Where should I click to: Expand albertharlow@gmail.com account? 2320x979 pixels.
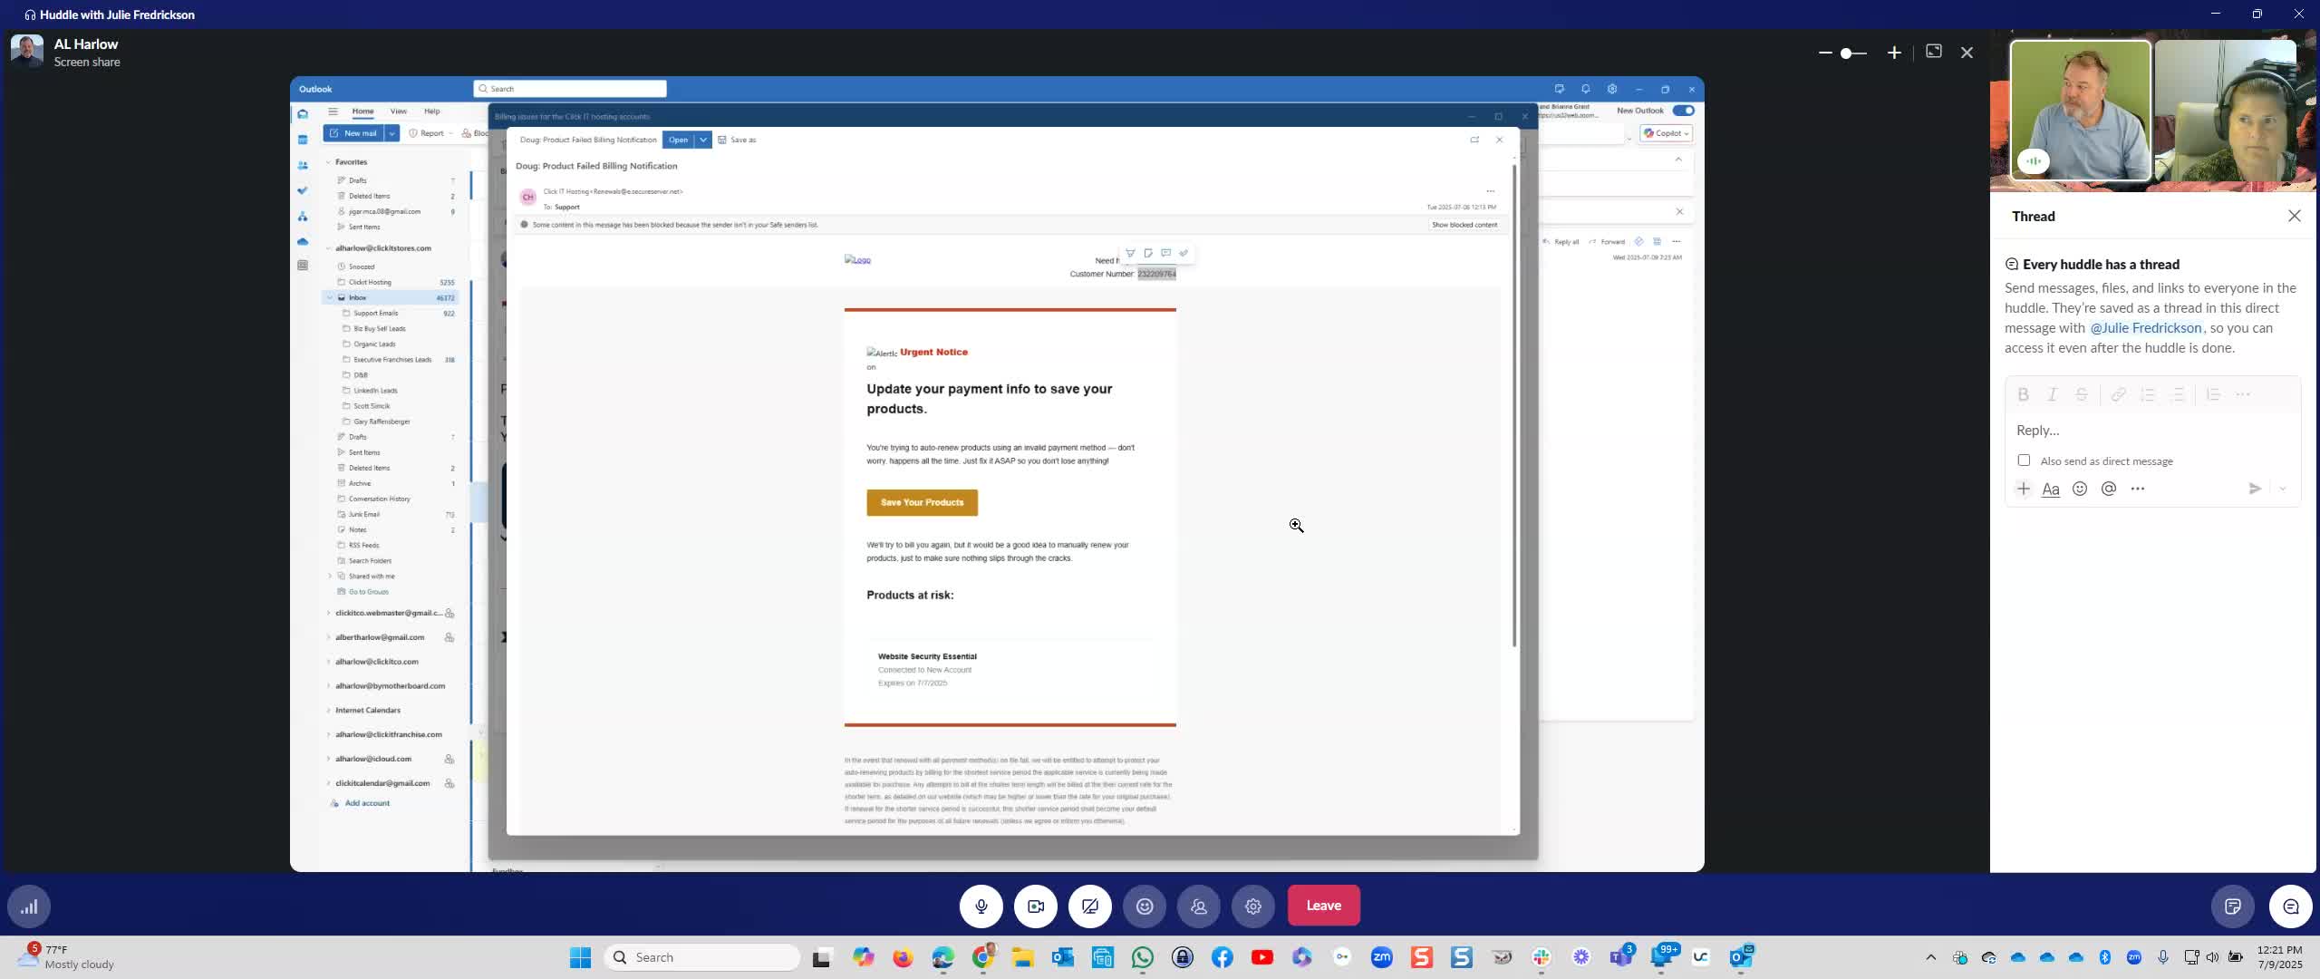click(x=328, y=637)
